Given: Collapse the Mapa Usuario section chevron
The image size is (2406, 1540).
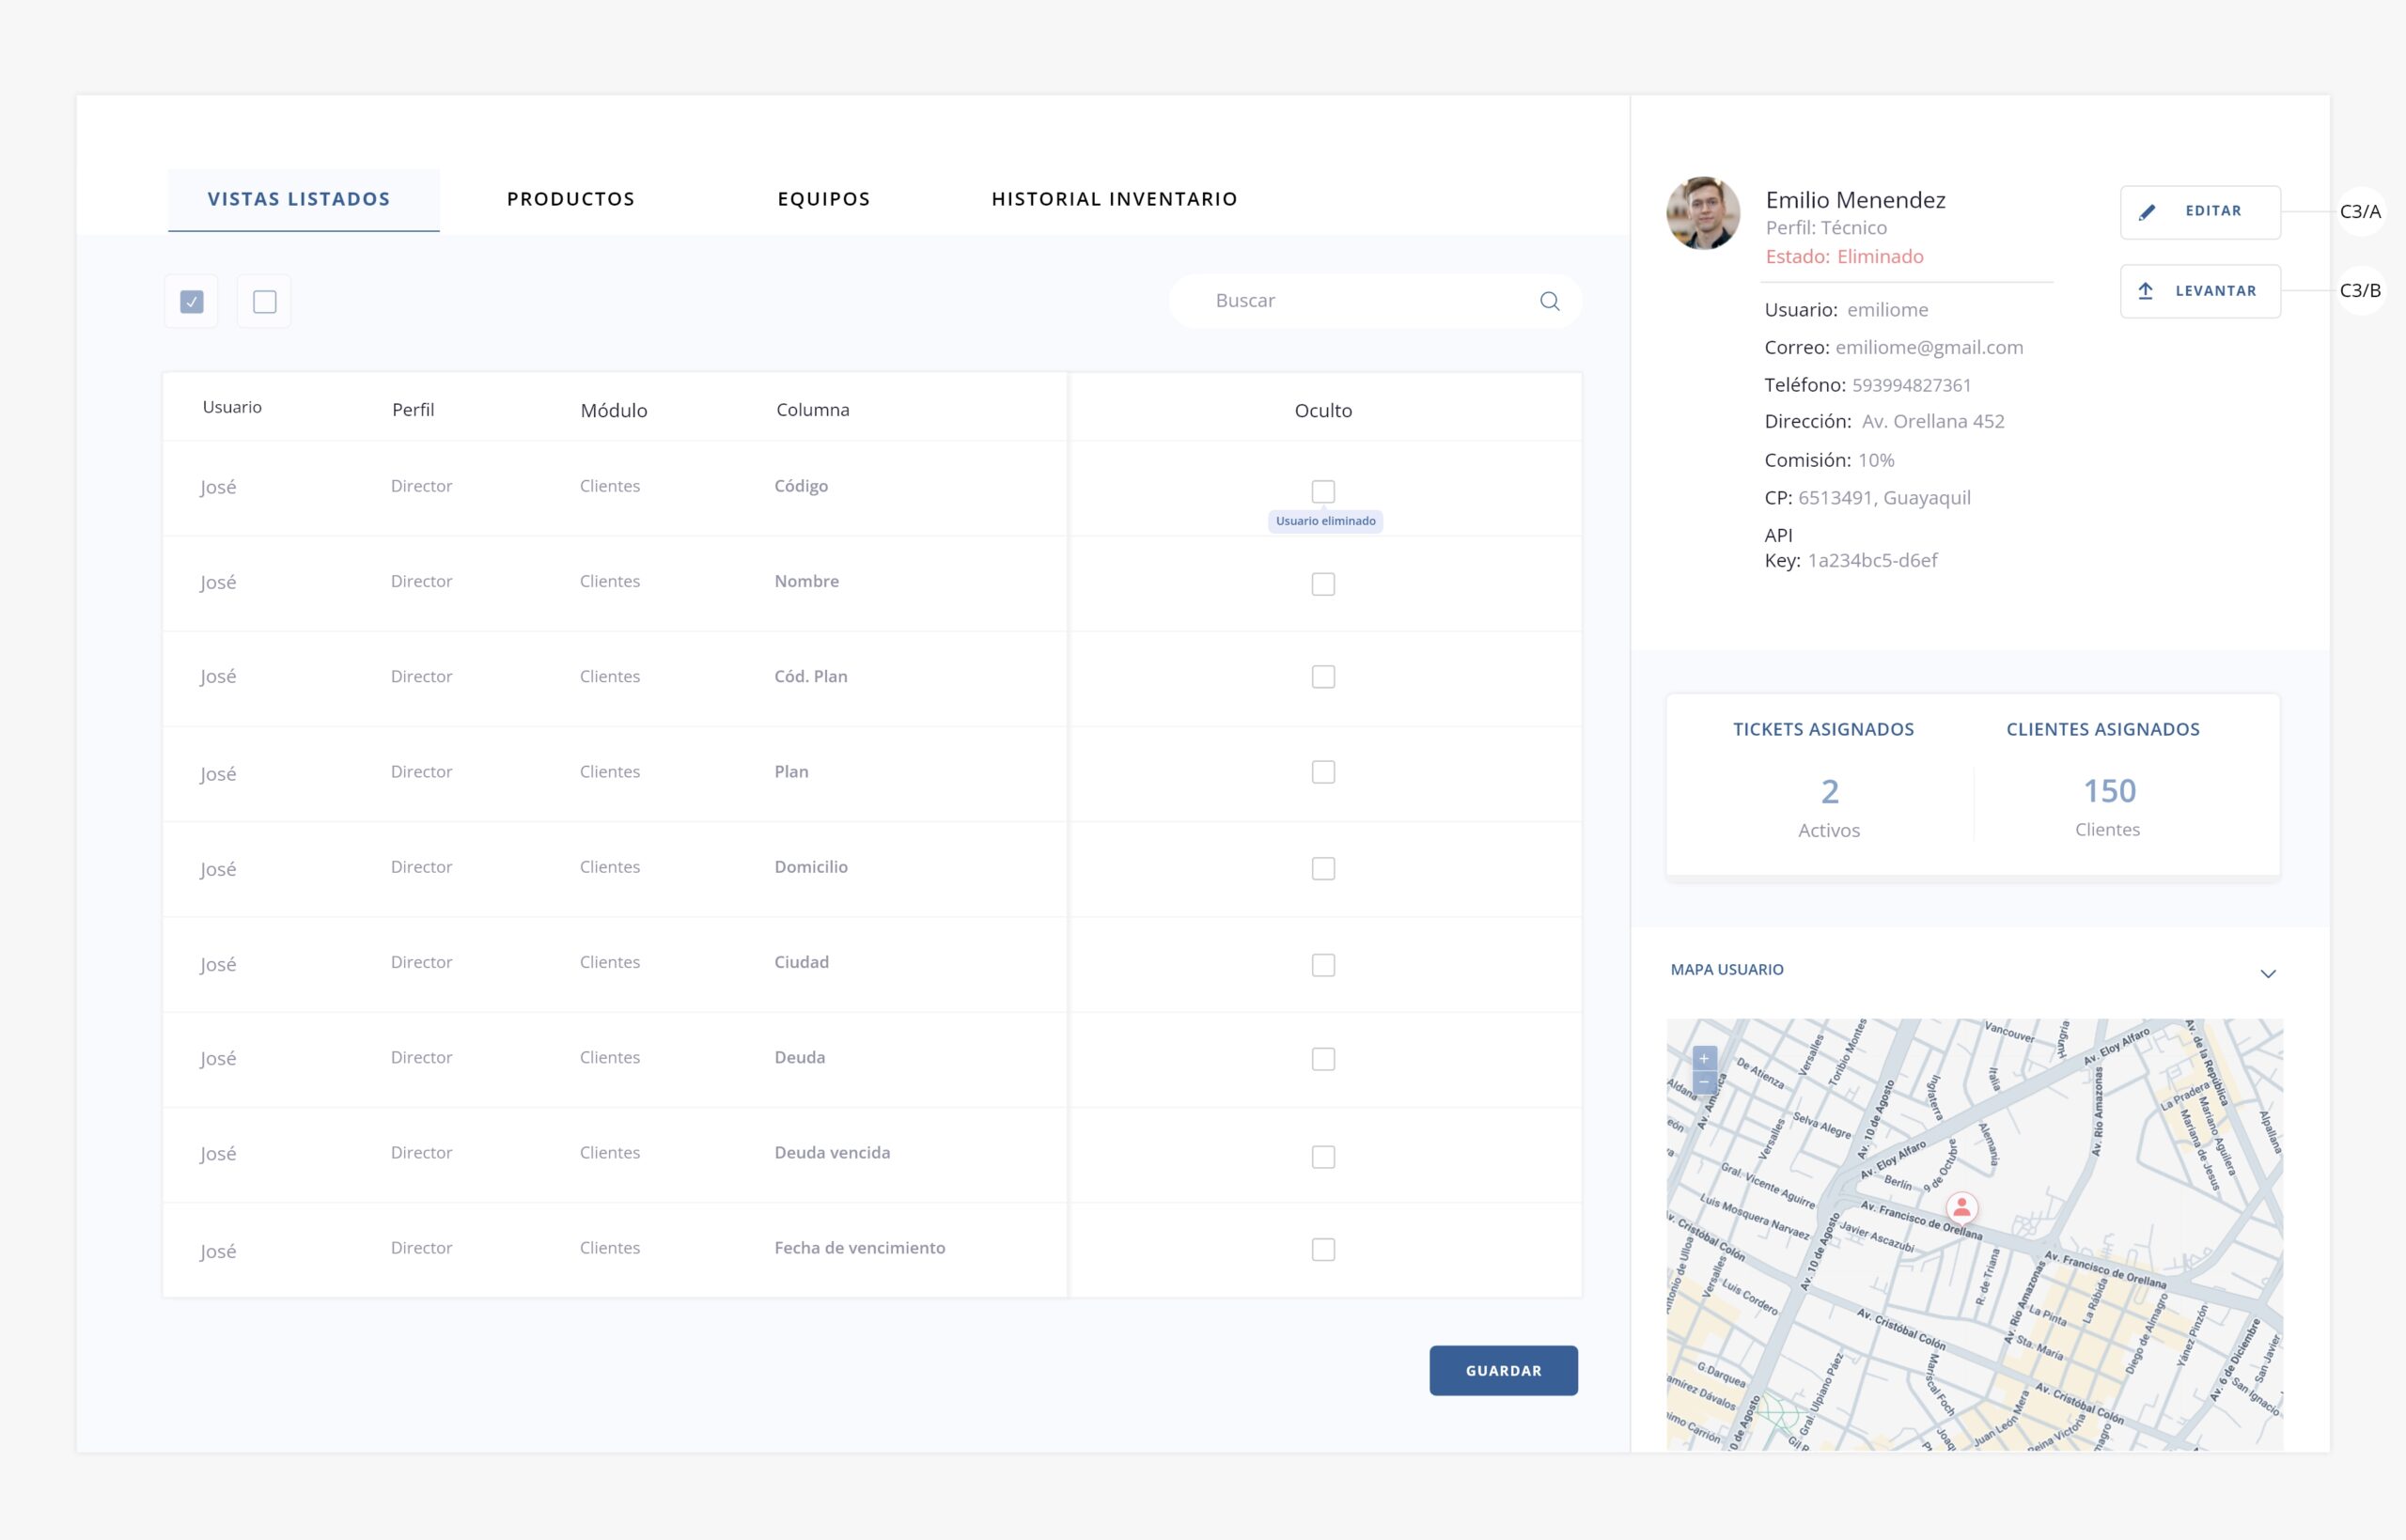Looking at the screenshot, I should (x=2267, y=973).
